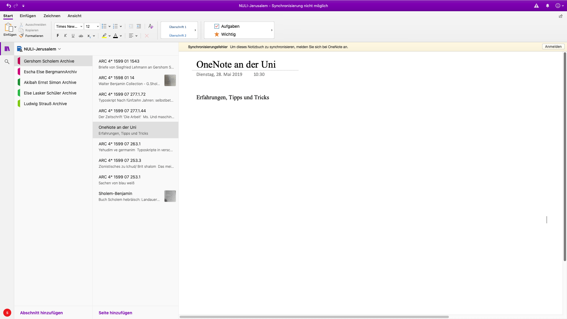Click the notification bell icon
567x319 pixels.
coord(548,6)
